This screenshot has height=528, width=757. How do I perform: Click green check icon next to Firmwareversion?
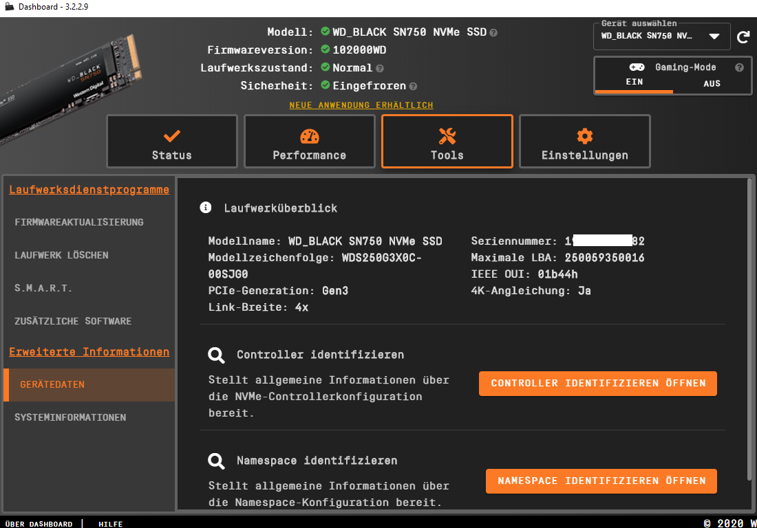(x=326, y=49)
